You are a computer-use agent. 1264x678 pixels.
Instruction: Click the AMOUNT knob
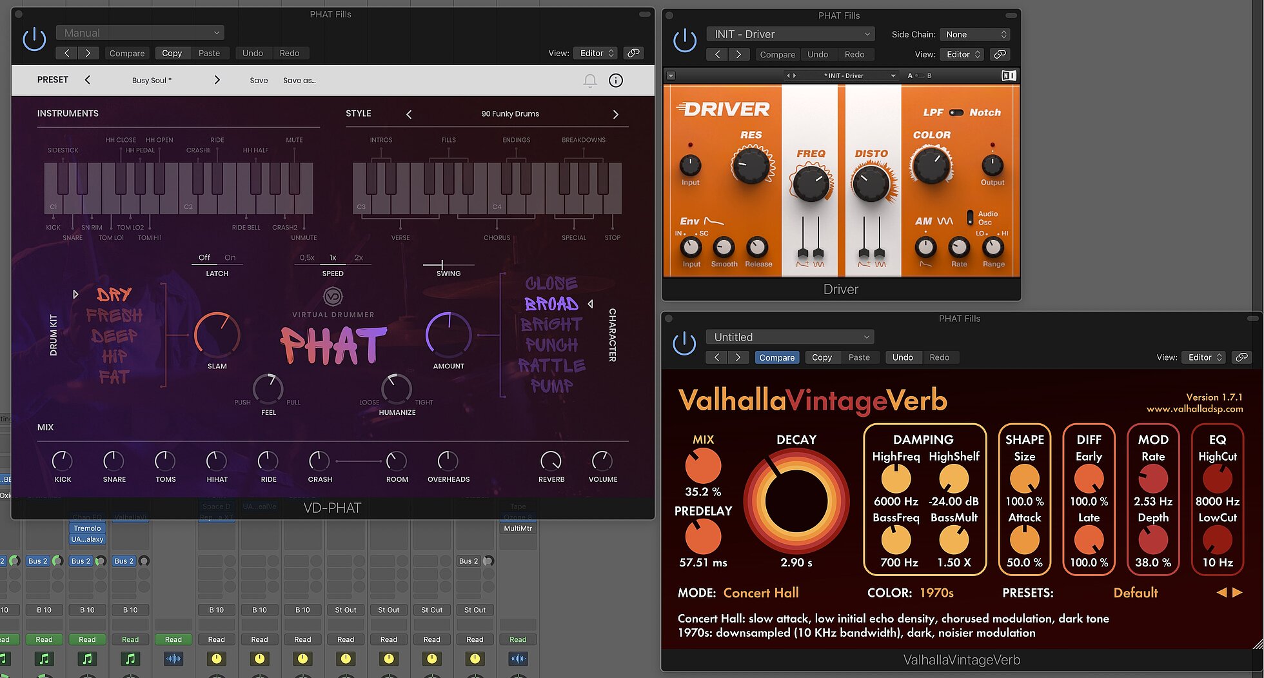pyautogui.click(x=449, y=335)
